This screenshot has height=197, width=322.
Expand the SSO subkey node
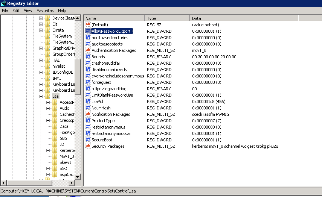coord(48,168)
